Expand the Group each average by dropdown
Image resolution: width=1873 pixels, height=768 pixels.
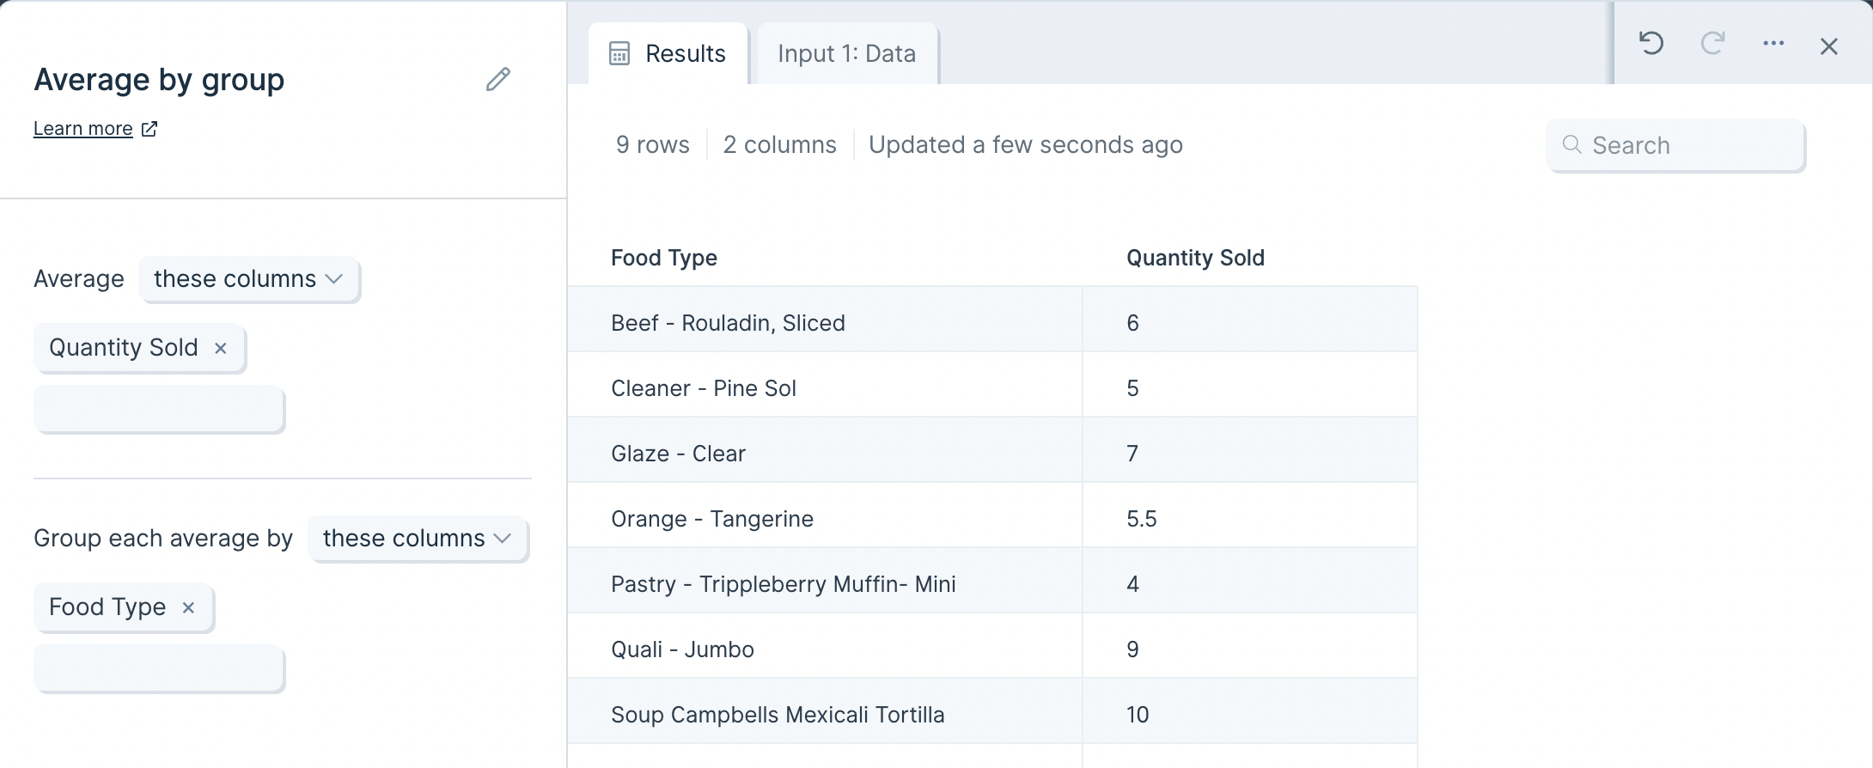click(417, 539)
